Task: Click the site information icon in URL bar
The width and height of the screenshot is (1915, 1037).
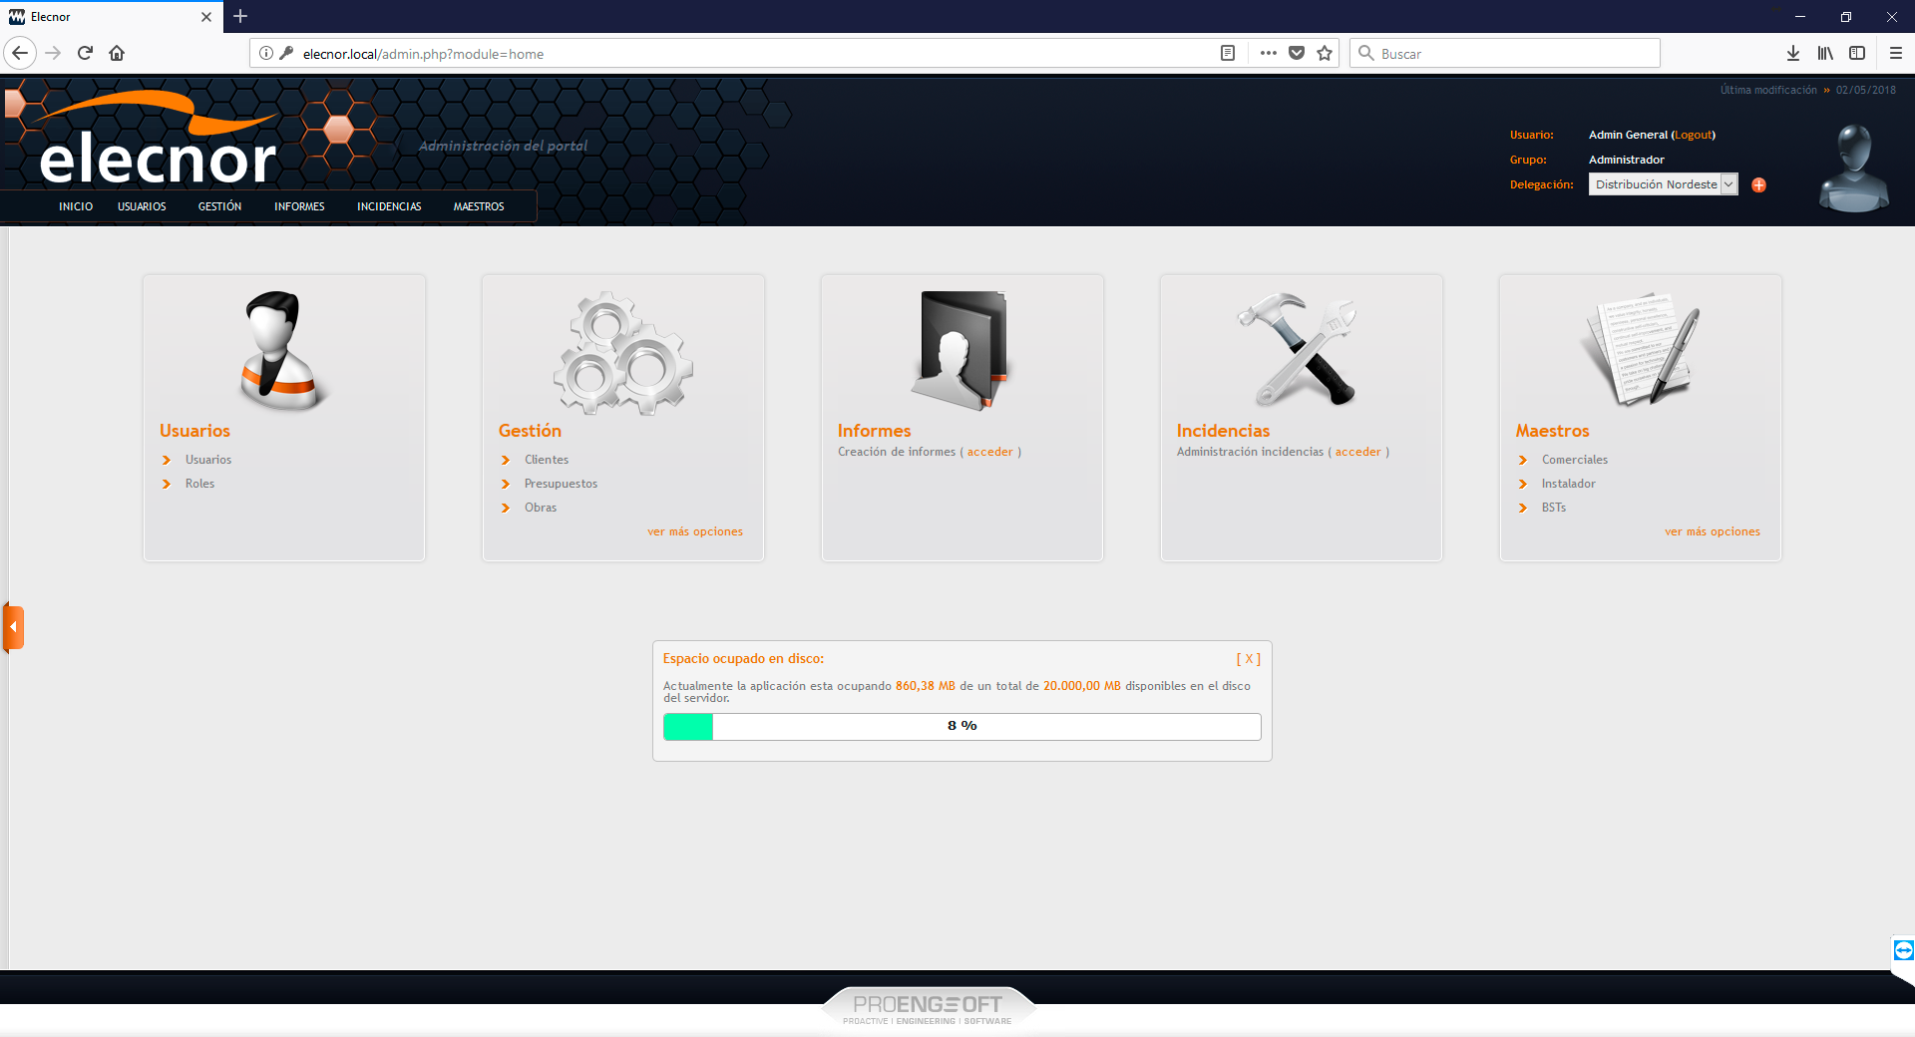Action: (x=266, y=53)
